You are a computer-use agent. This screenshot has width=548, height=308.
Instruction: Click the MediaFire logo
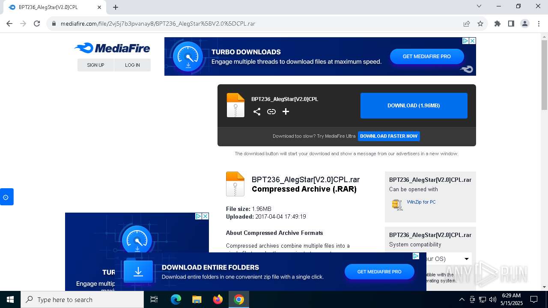[112, 48]
